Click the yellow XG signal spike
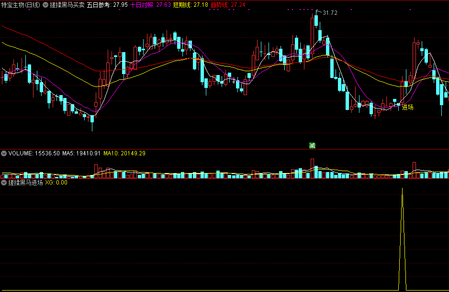 (x=402, y=239)
